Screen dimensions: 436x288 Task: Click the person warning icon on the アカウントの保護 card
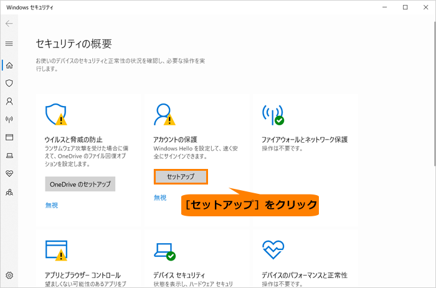coord(164,114)
